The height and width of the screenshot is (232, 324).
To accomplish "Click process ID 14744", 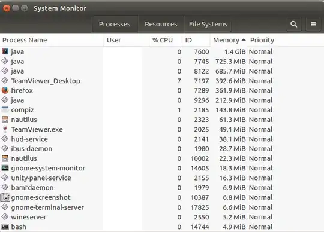I will pyautogui.click(x=200, y=227).
